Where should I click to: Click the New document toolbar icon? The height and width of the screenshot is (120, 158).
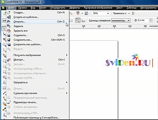[x=4, y=13]
